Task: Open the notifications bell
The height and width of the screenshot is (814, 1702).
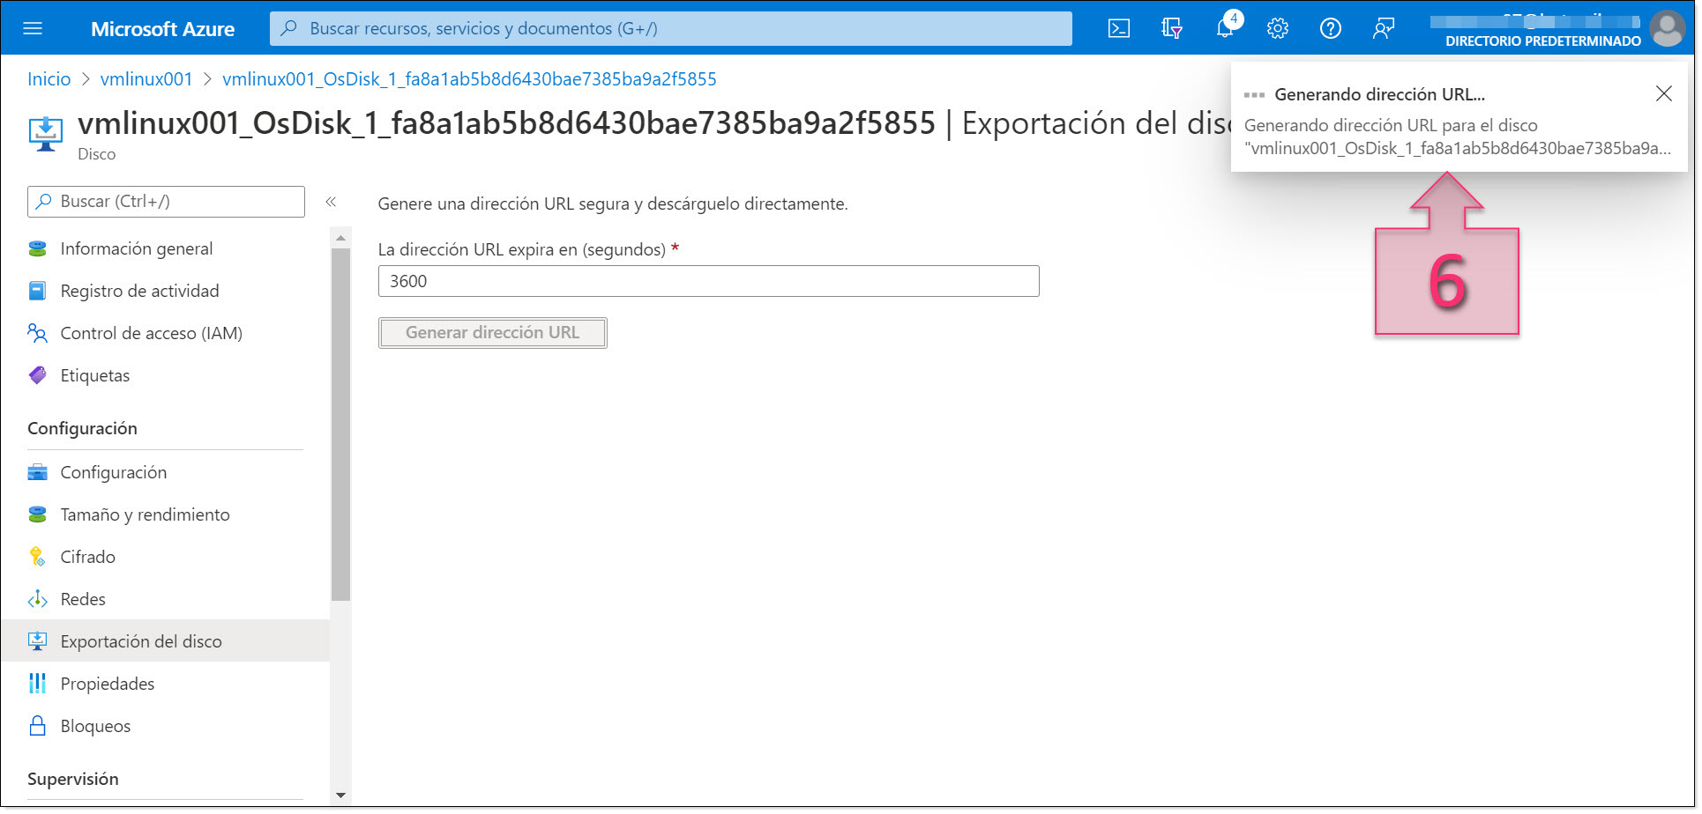Action: point(1224,27)
